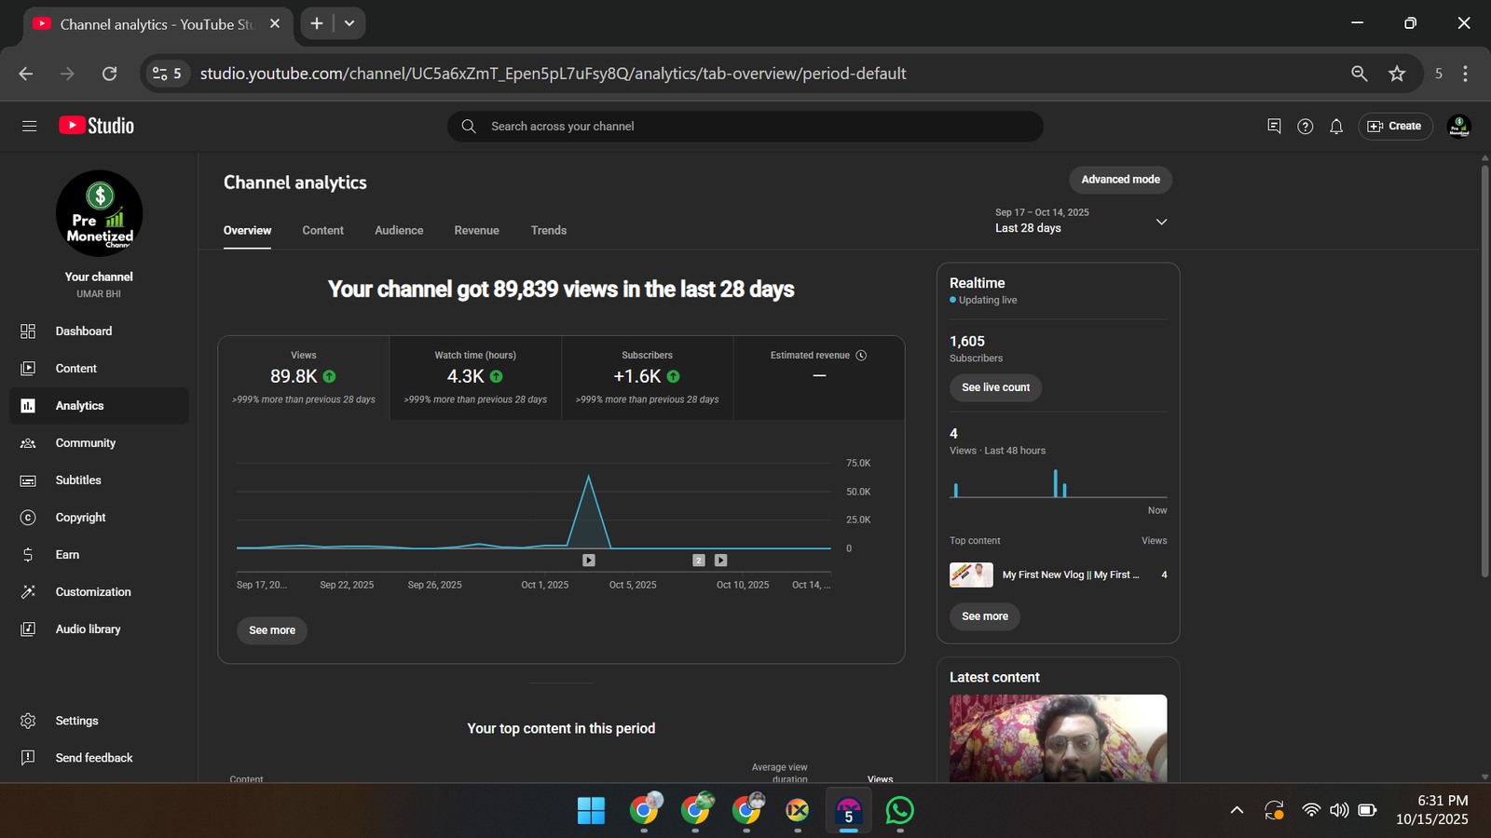Image resolution: width=1491 pixels, height=838 pixels.
Task: Open the Earn section in the sidebar
Action: 67,555
